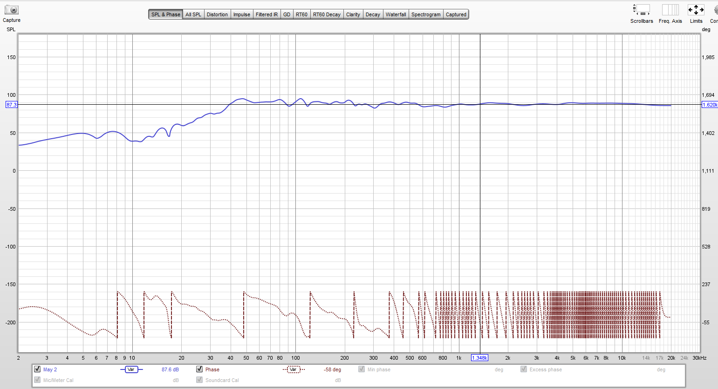Click the Freq. Axis icon
Image resolution: width=718 pixels, height=389 pixels.
670,10
